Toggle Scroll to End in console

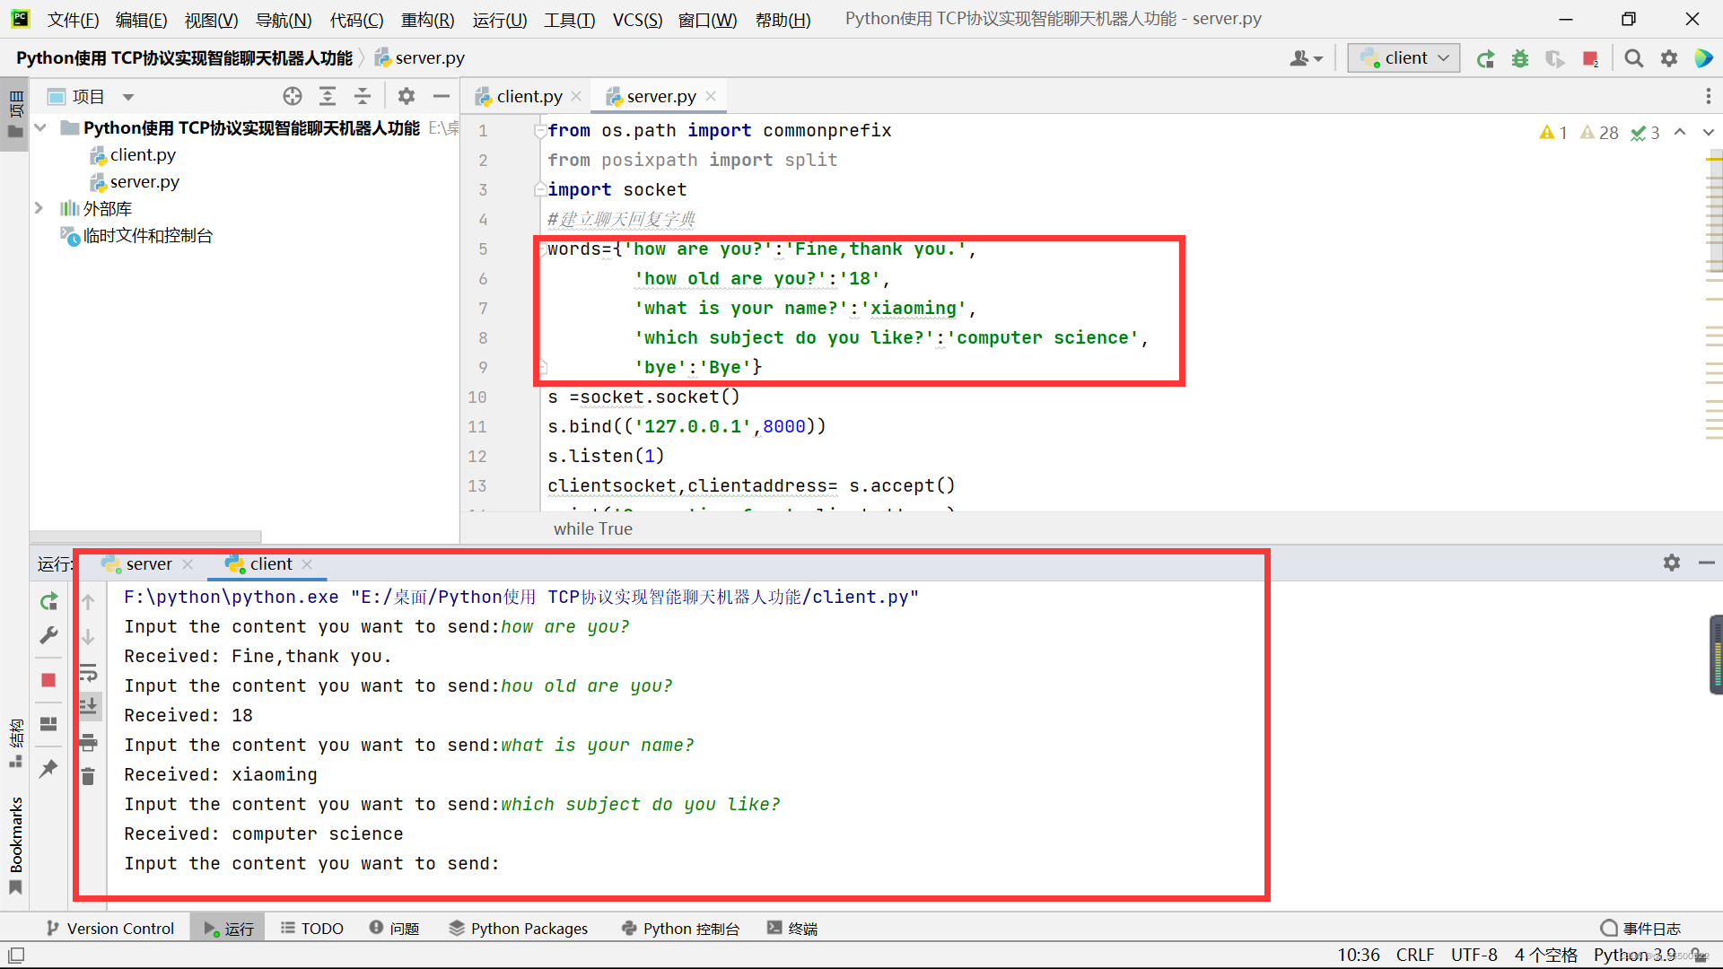pyautogui.click(x=88, y=707)
